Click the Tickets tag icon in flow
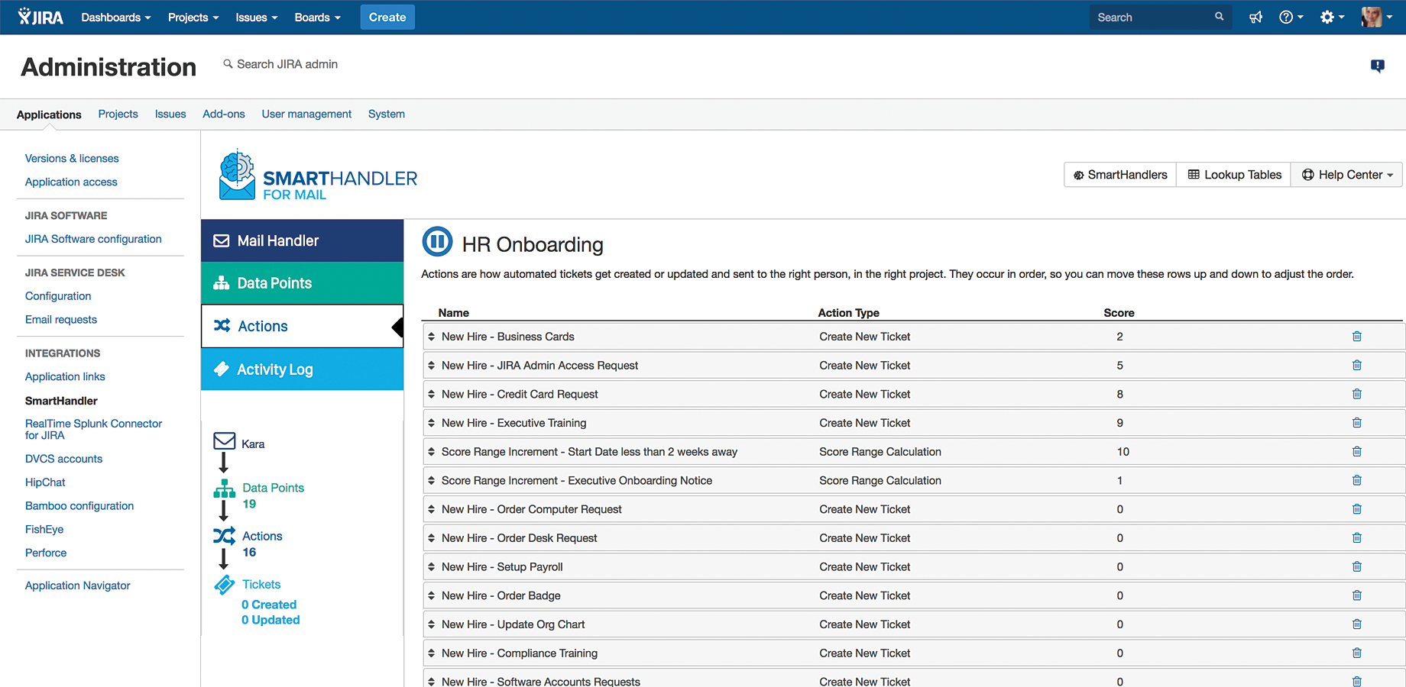This screenshot has height=687, width=1406. click(x=225, y=585)
